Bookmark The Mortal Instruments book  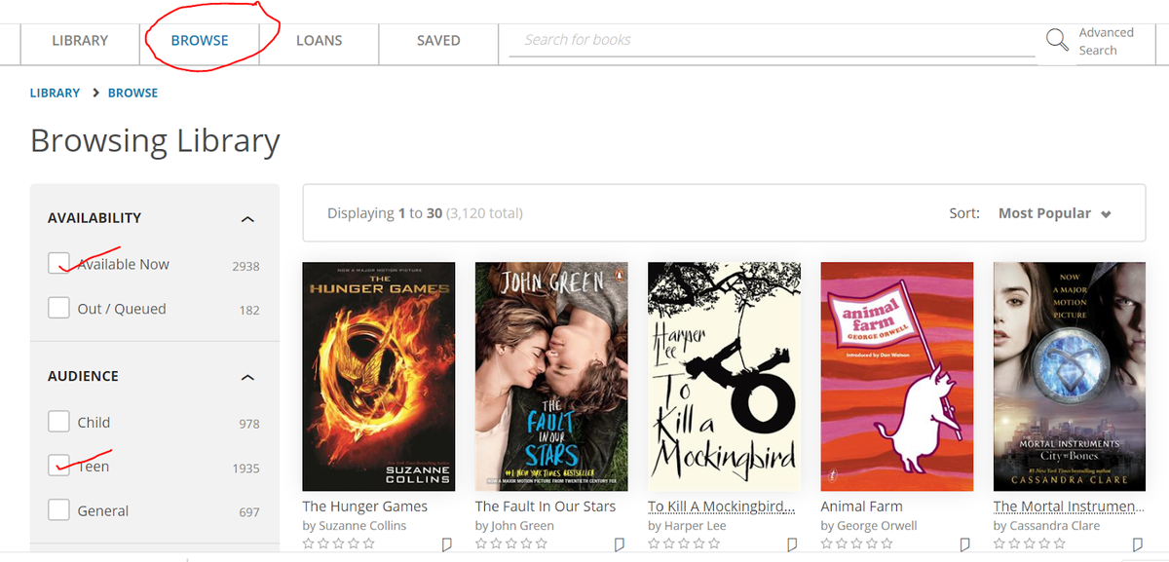tap(1137, 544)
